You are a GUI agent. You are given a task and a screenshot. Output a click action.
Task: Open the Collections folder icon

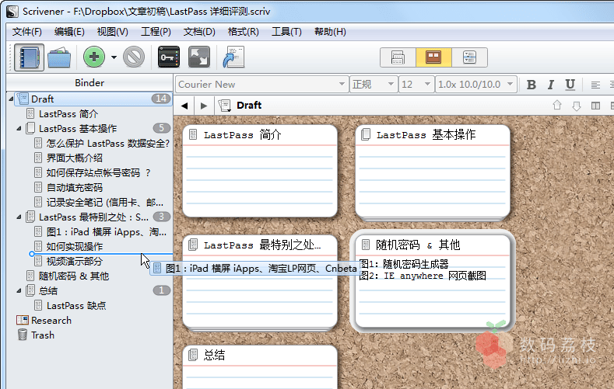59,57
